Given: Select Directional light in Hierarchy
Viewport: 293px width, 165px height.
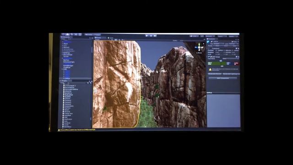Looking at the screenshot, I should (x=69, y=62).
